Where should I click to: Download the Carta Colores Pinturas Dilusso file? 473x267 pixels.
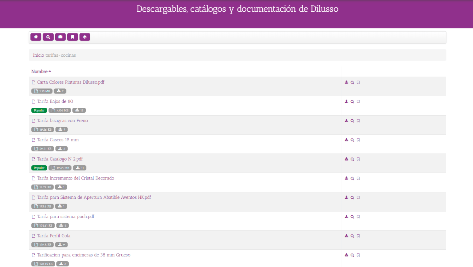pos(346,82)
